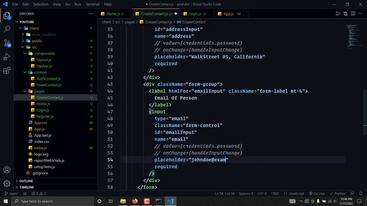
Task: Click the Windows taskbar search box
Action: click(53, 201)
